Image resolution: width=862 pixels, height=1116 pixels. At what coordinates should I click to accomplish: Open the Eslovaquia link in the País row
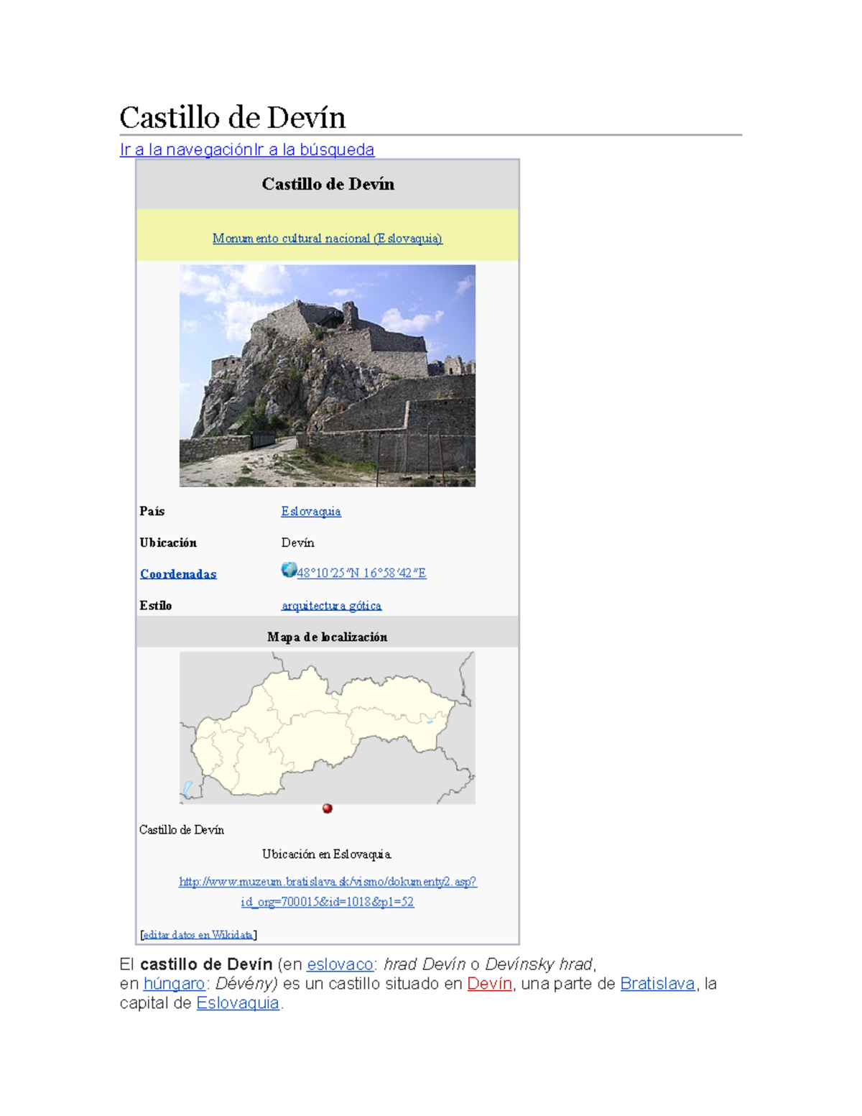click(311, 511)
